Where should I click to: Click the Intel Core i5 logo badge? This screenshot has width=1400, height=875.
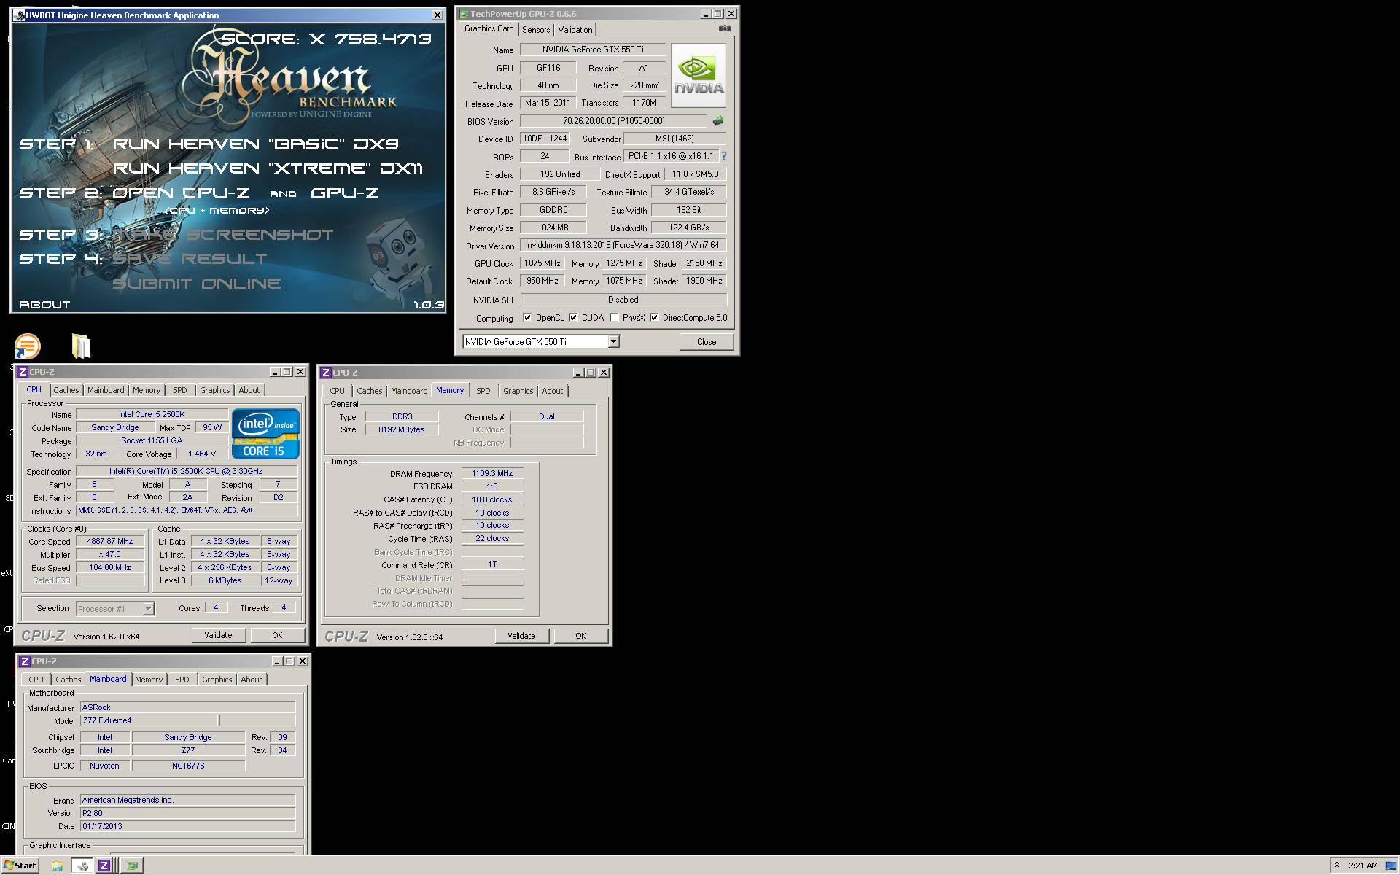point(265,433)
